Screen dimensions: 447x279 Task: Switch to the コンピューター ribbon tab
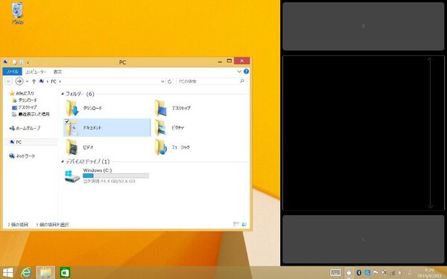click(36, 71)
